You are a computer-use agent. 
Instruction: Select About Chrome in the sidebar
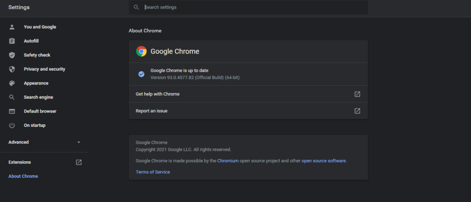click(23, 176)
